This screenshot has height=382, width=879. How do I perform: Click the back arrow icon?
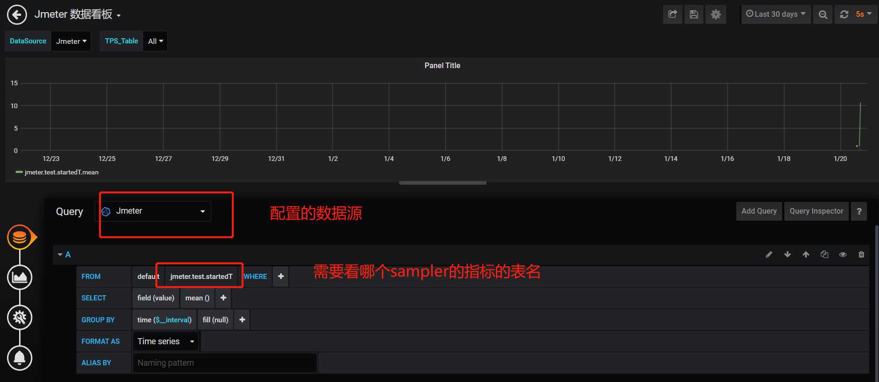click(x=17, y=15)
